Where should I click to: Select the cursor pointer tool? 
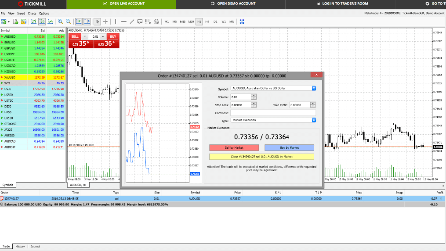click(97, 22)
